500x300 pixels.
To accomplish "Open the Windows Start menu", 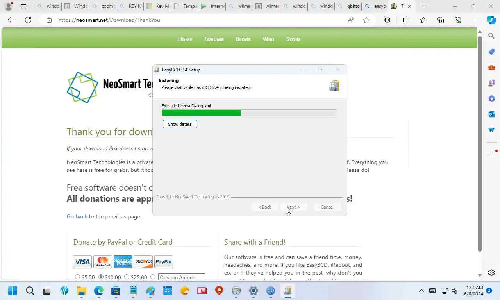I will pos(12,291).
